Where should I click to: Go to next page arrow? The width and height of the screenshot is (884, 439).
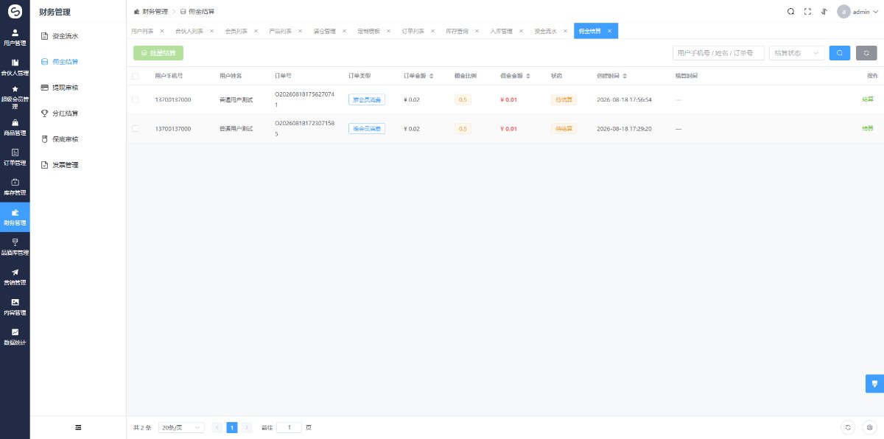click(x=247, y=427)
